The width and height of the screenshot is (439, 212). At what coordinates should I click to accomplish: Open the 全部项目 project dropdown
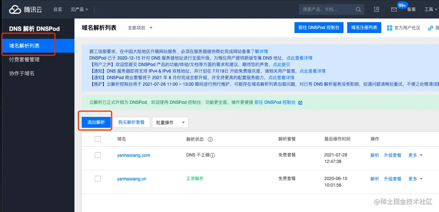click(x=140, y=28)
